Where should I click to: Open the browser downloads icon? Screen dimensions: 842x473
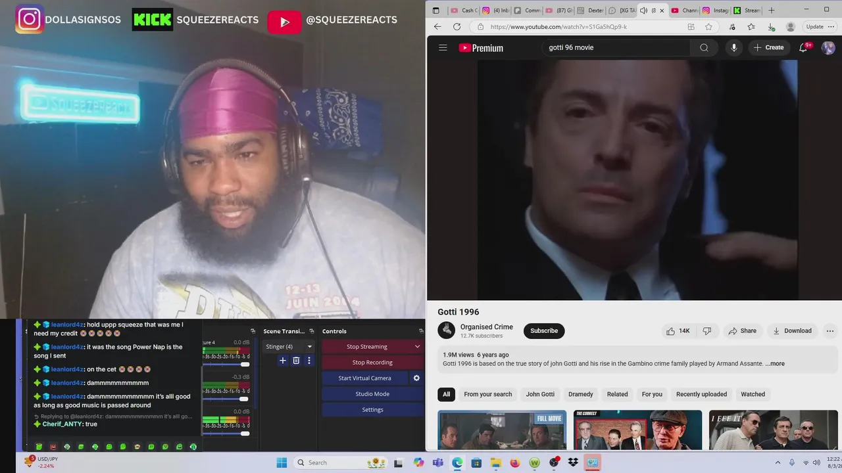[771, 27]
